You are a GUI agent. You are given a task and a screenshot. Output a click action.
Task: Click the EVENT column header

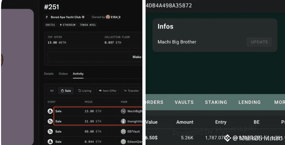pyautogui.click(x=52, y=102)
